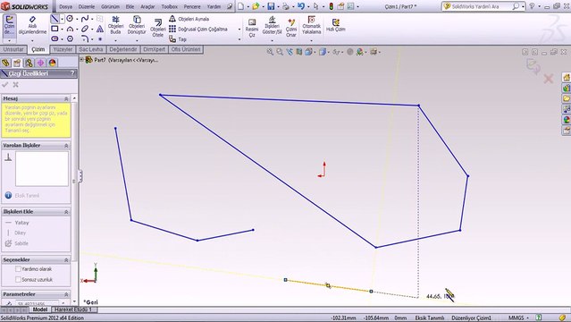The image size is (571, 322).
Task: Open the MMGS units selector
Action: [518, 318]
